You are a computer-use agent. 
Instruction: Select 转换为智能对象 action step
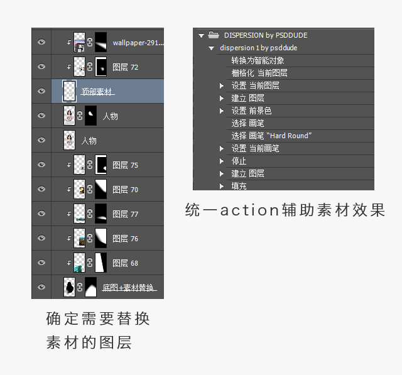coord(258,60)
